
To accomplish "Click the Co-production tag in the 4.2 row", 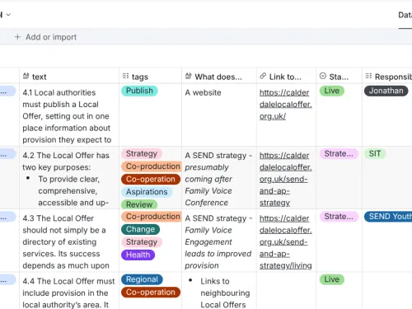I will (x=152, y=166).
